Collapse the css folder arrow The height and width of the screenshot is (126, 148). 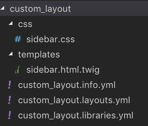coord(11,23)
